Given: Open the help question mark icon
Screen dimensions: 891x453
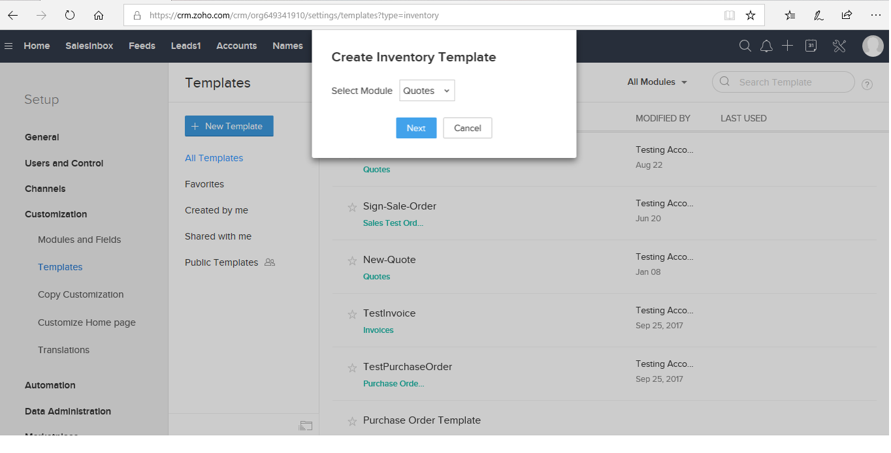Looking at the screenshot, I should [x=867, y=84].
